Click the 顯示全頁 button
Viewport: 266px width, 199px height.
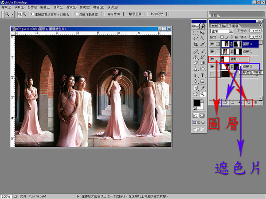point(135,14)
